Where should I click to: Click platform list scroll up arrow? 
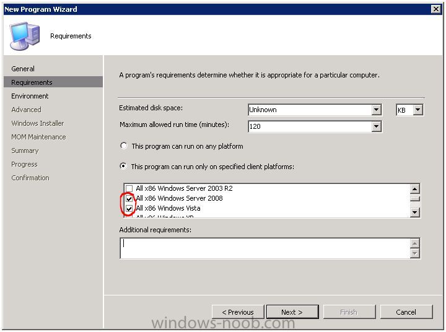click(x=414, y=189)
